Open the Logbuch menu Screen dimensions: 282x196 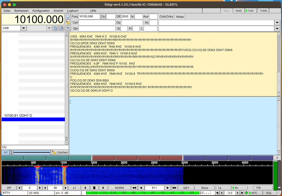pyautogui.click(x=73, y=11)
